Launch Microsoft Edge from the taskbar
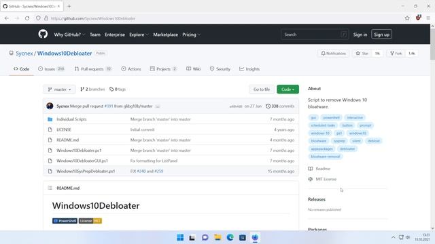The image size is (435, 244). [230, 237]
